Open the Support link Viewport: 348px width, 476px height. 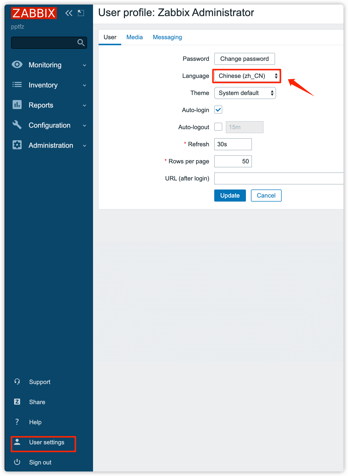point(40,382)
